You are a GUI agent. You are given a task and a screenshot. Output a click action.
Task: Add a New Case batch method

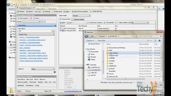coord(30,79)
